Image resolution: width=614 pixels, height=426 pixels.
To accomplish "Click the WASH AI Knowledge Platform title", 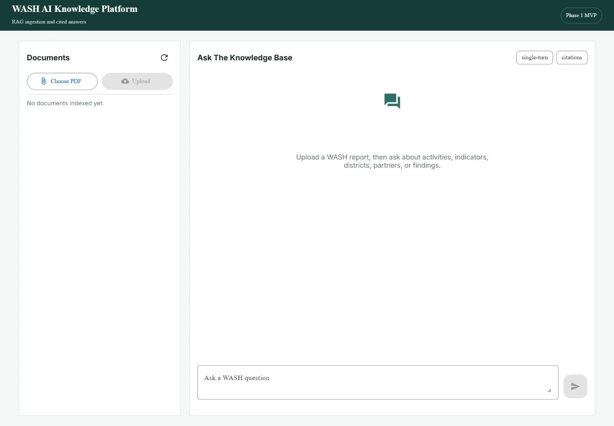I will (75, 9).
